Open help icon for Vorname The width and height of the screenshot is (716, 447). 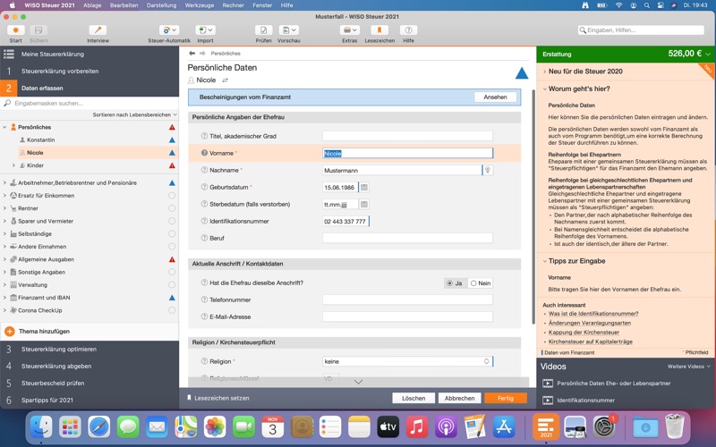204,153
